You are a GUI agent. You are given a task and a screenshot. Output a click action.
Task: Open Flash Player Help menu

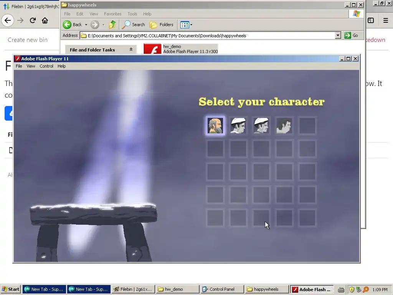point(62,66)
